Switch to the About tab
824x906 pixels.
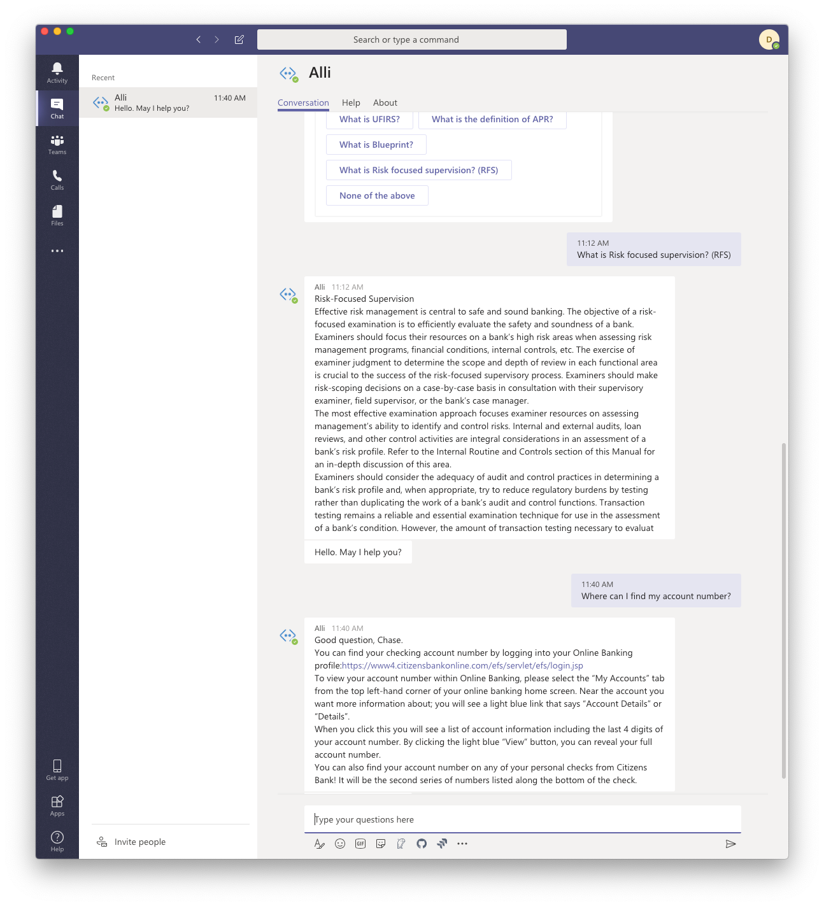(385, 103)
